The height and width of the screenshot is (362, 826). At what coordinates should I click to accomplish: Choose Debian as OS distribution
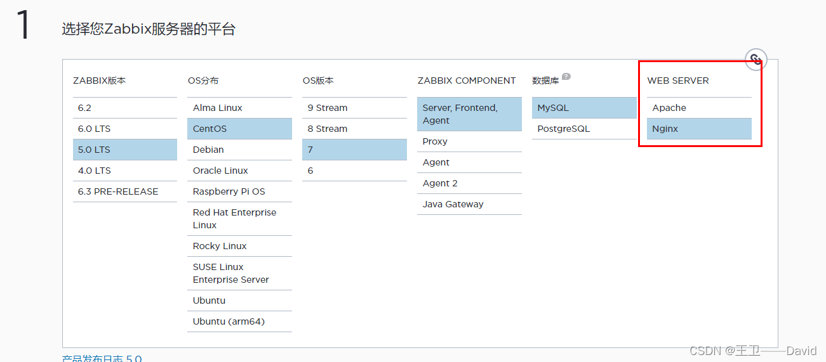pyautogui.click(x=240, y=150)
